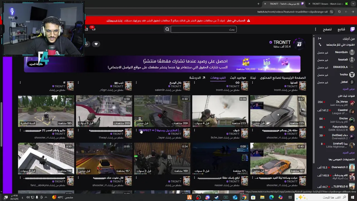Image resolution: width=357 pixels, height=201 pixels.
Task: Open the three-dot more menu beside تصفح
Action: 315,29
